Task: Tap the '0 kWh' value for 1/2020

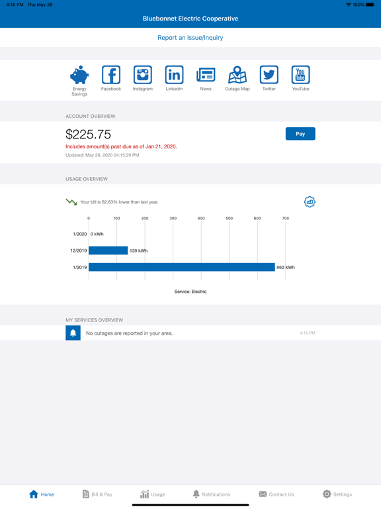Action: click(97, 234)
